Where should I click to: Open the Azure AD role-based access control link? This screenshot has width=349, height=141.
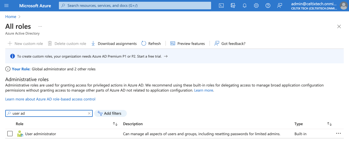click(50, 99)
